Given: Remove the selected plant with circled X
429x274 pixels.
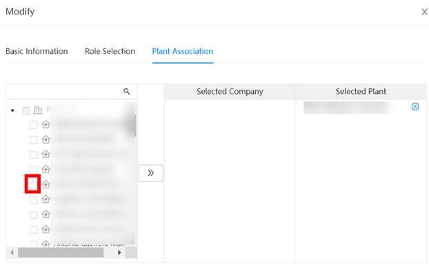Looking at the screenshot, I should [x=415, y=106].
